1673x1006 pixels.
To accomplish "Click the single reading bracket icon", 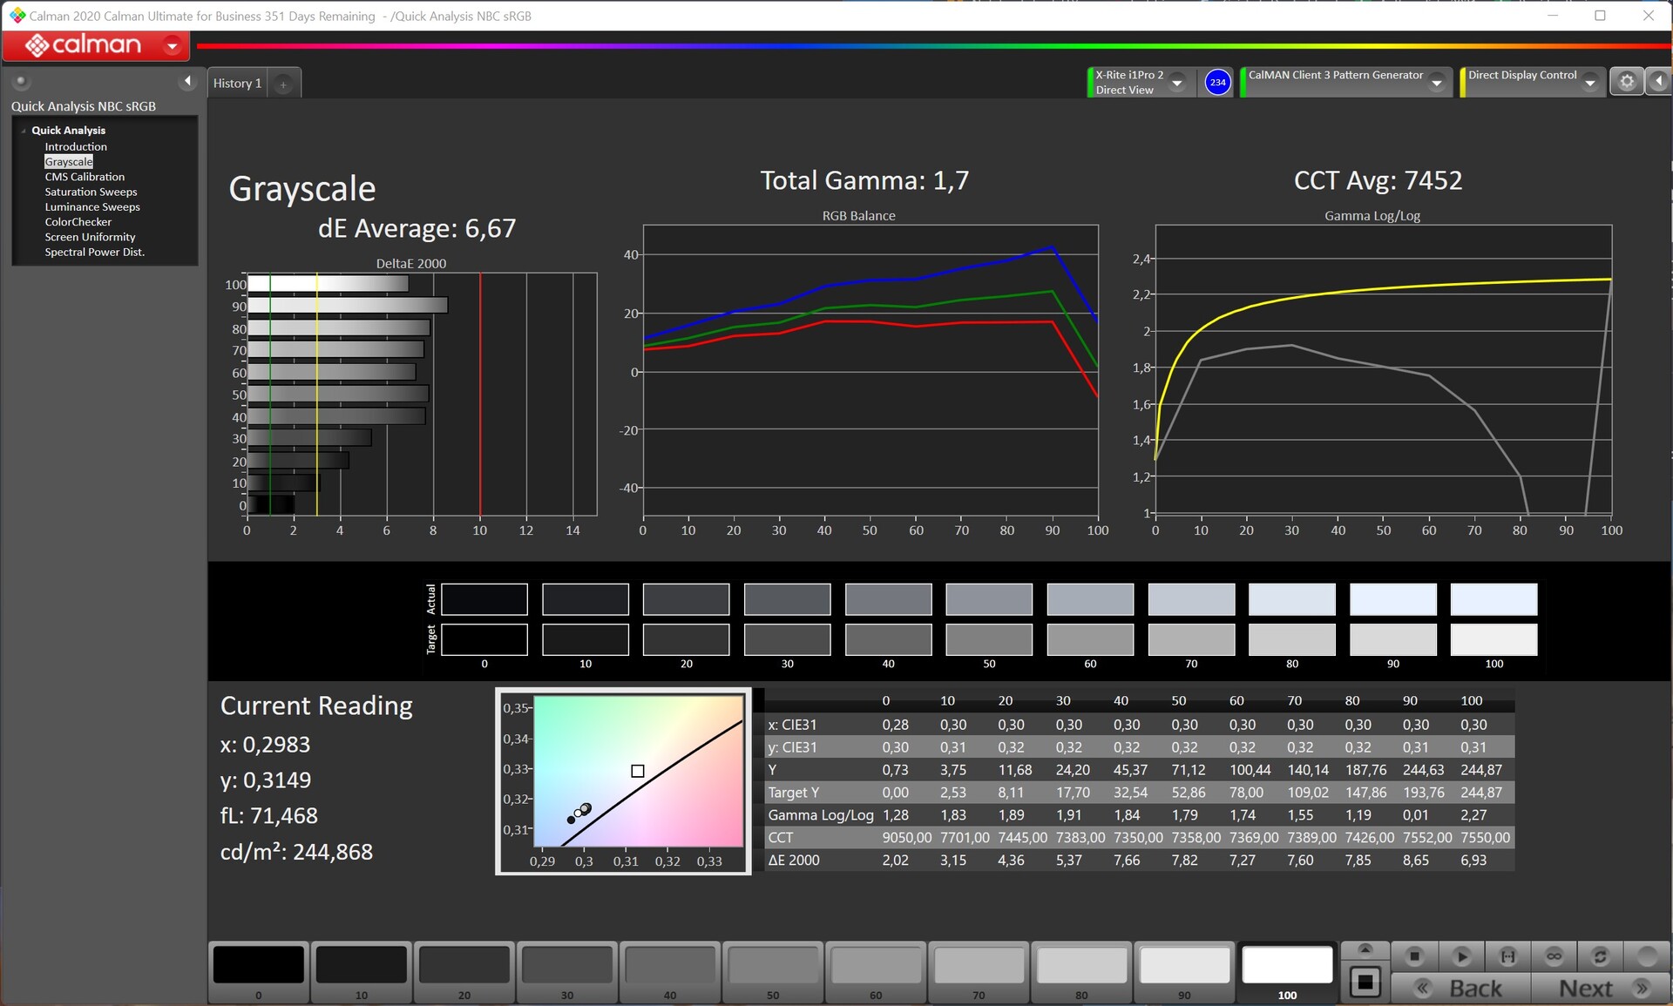I will click(x=1507, y=956).
